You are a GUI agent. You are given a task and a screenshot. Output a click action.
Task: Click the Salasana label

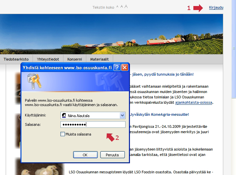coord(33,124)
